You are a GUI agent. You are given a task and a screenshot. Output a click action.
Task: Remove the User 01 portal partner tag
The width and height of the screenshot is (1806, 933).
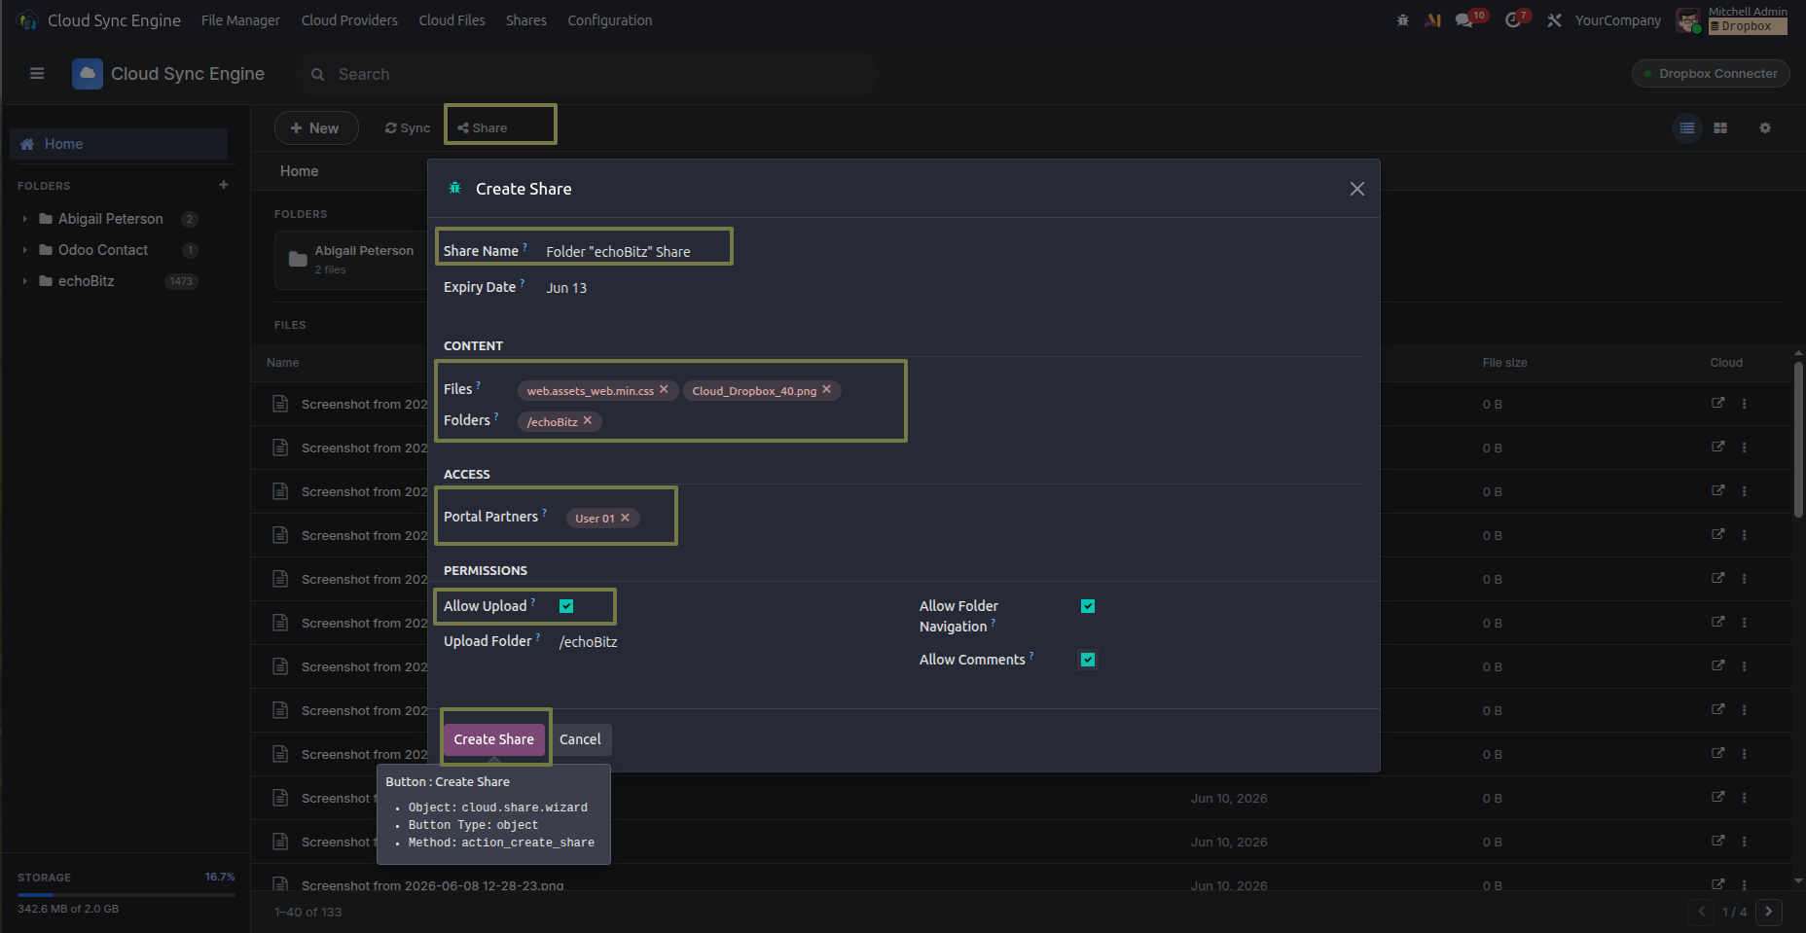(625, 518)
